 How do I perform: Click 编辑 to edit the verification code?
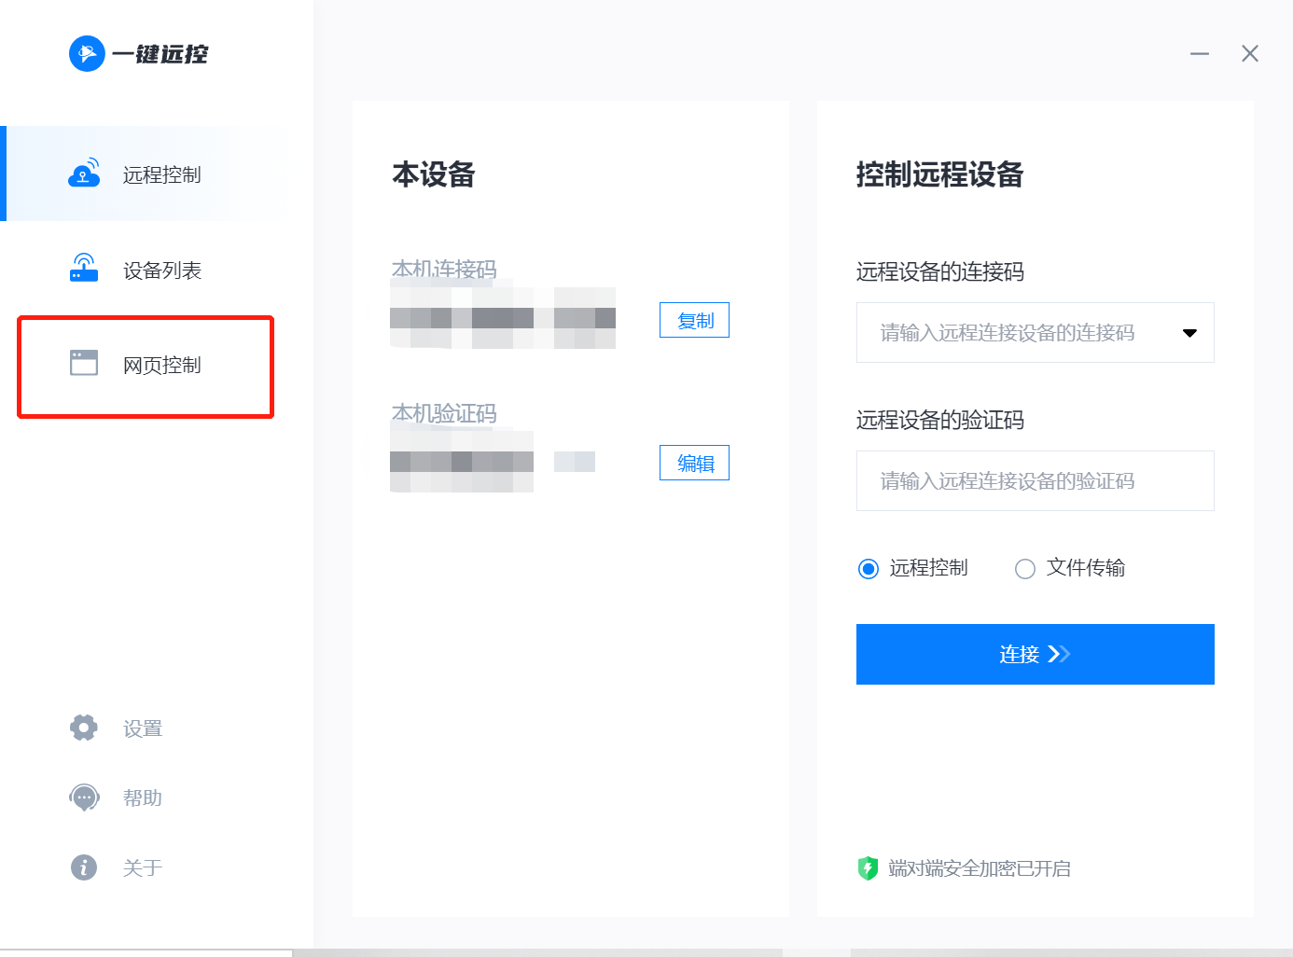point(694,463)
